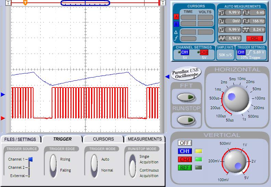Click CH1 source in Trigger Settings
Viewport: 271px width, 187px height.
click(241, 52)
